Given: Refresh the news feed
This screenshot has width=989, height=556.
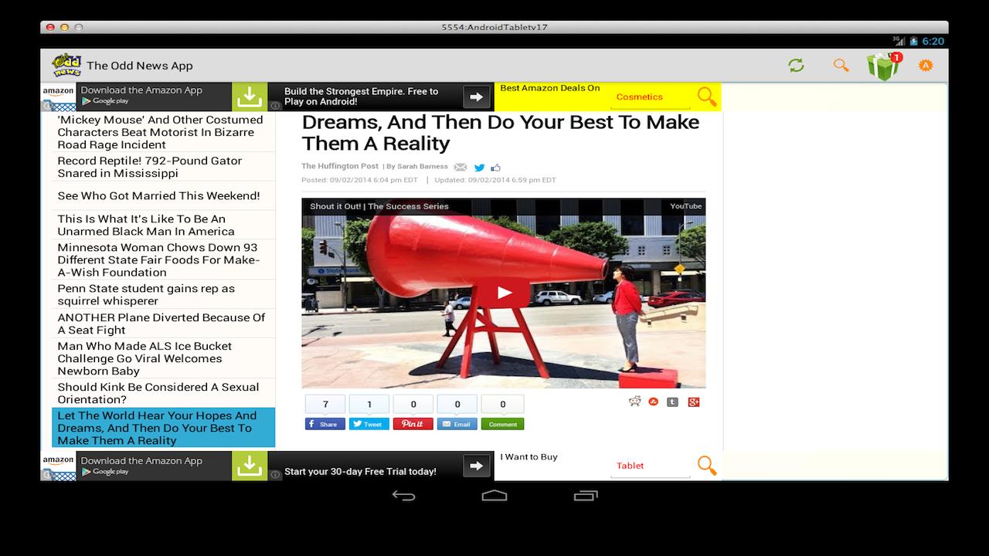Looking at the screenshot, I should 796,66.
